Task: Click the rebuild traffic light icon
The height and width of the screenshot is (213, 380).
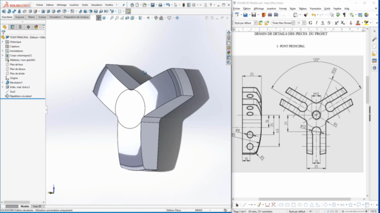Action: 183,5
